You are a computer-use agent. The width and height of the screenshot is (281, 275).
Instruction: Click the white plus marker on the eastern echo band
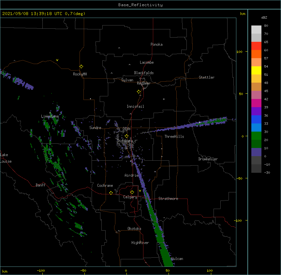coord(200,122)
